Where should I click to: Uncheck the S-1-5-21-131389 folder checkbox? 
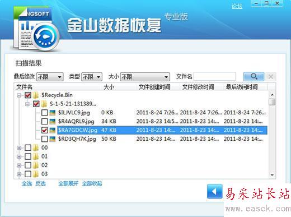pos(36,104)
